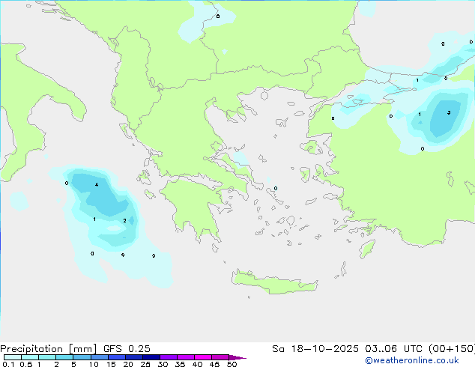Click the legend tick label 45
Viewport: 475px width, 367px height.
pyautogui.click(x=214, y=364)
